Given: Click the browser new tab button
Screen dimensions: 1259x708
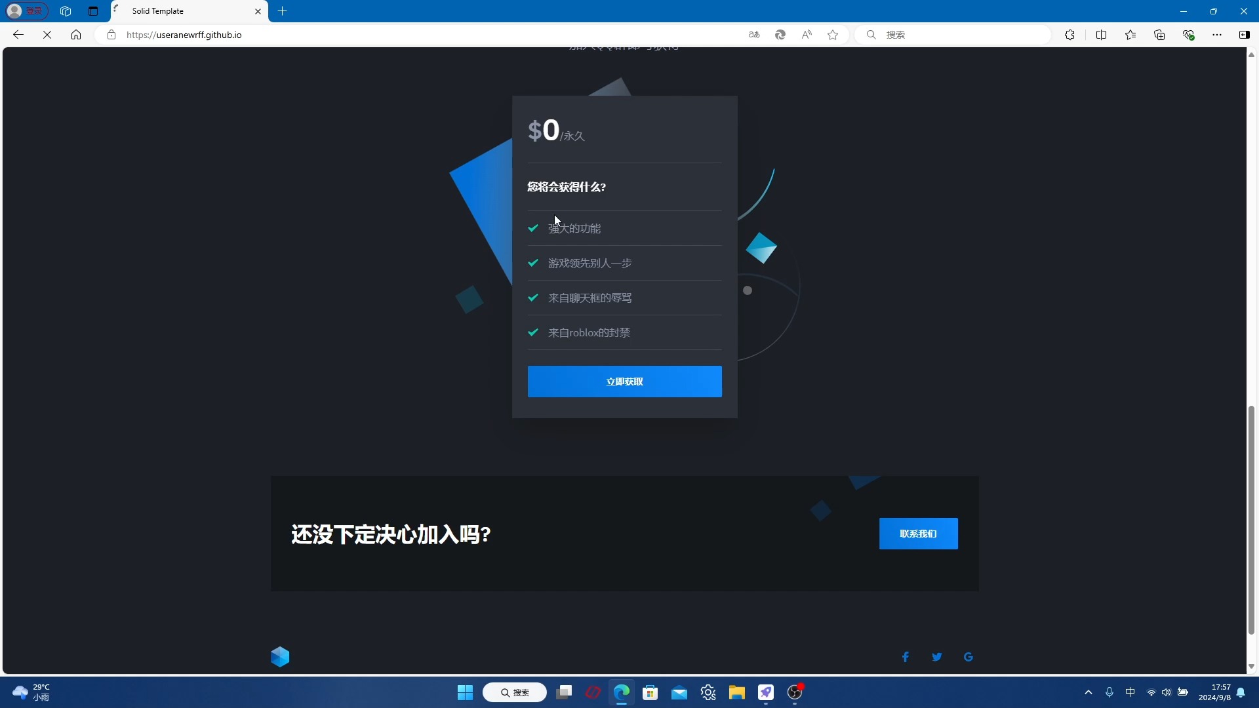Looking at the screenshot, I should 282,10.
